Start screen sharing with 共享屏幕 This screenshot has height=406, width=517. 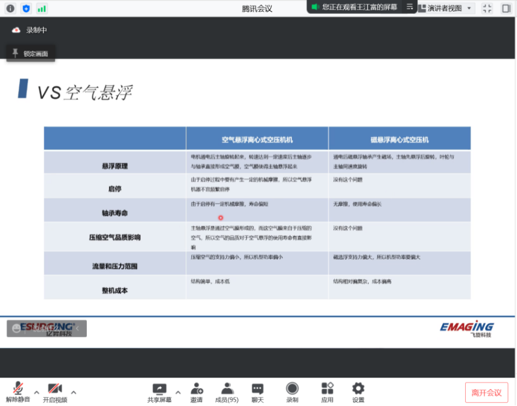159,392
